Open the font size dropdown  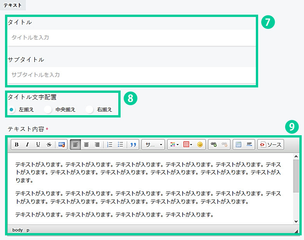pos(153,144)
